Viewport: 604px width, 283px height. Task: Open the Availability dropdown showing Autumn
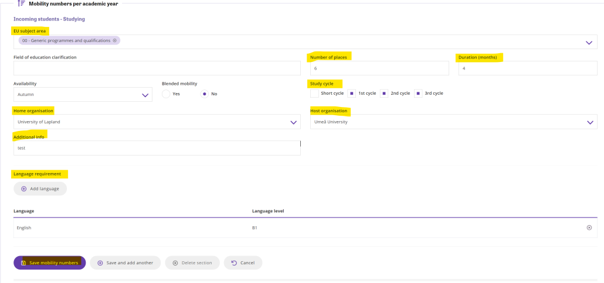[83, 95]
